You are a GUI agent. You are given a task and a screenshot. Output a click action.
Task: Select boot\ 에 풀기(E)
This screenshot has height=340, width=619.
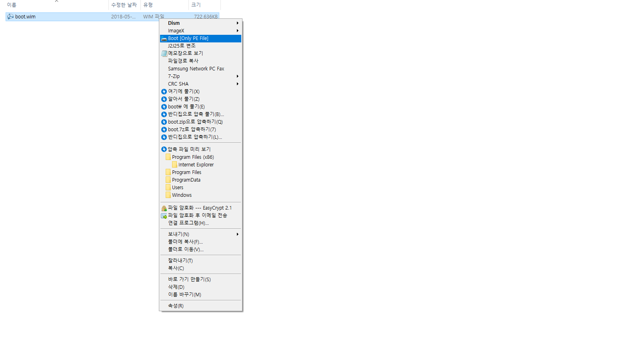pos(200,107)
